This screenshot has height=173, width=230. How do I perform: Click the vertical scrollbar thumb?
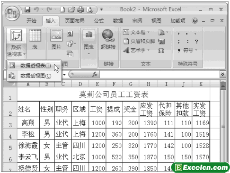click(223, 126)
